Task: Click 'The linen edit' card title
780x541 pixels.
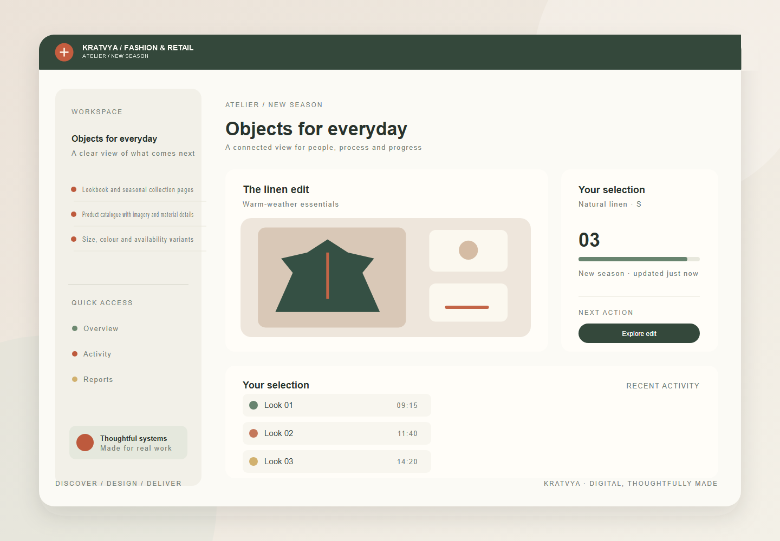Action: point(276,189)
